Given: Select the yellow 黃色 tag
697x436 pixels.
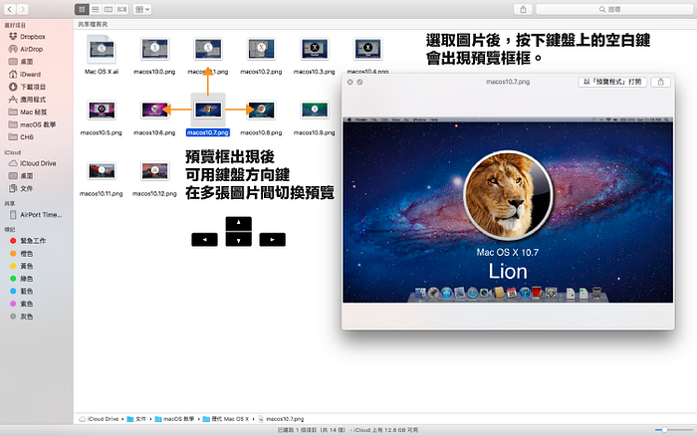Looking at the screenshot, I should pyautogui.click(x=26, y=266).
